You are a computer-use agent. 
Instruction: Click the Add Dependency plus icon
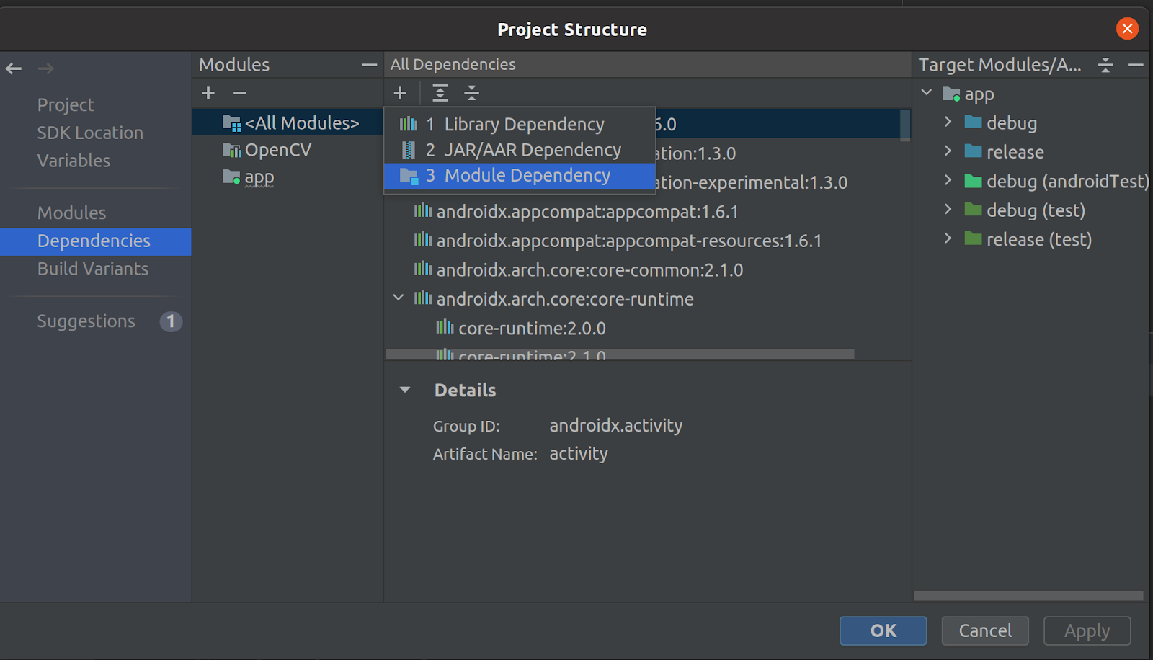pos(401,93)
